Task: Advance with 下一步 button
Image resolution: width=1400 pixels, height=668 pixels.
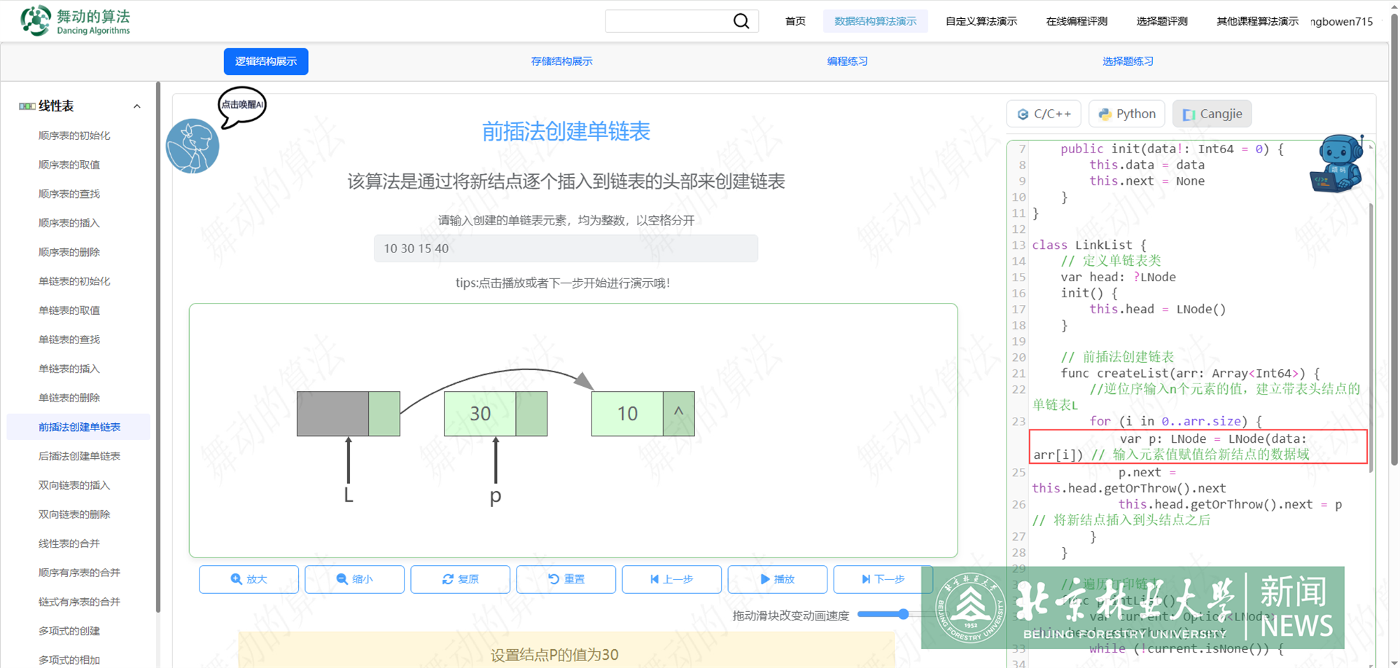Action: [883, 579]
